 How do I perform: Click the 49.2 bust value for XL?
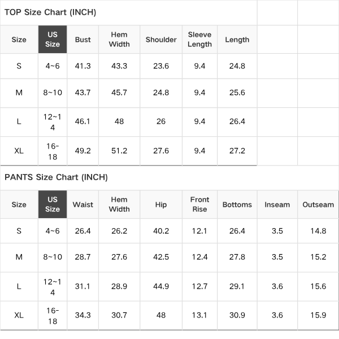point(83,151)
